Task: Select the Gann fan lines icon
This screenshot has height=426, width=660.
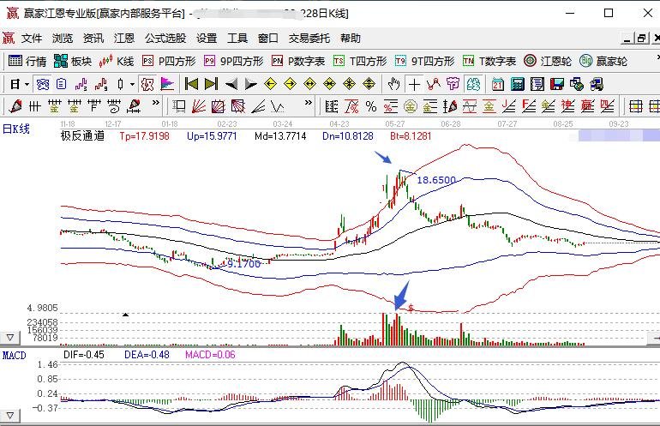Action: click(198, 106)
